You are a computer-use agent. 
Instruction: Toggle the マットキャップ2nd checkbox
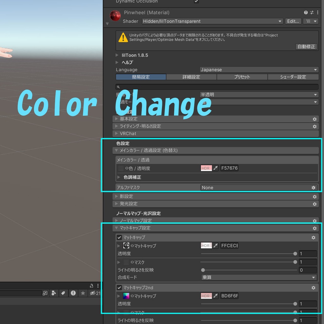(119, 287)
